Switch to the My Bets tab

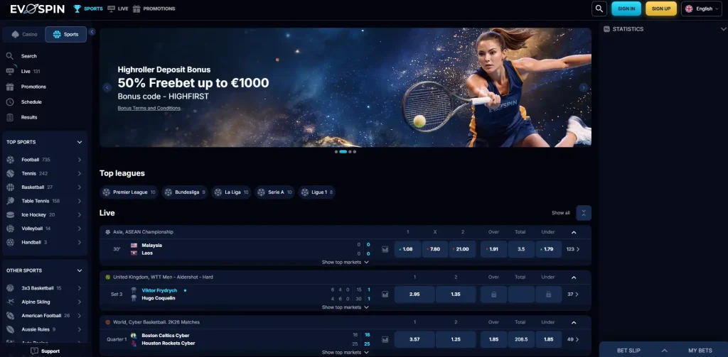point(700,351)
